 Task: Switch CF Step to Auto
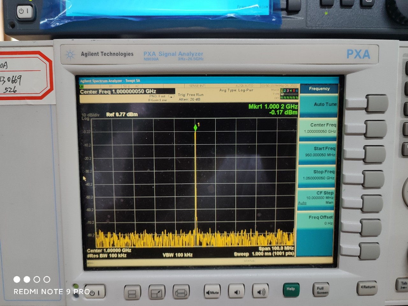(x=302, y=203)
